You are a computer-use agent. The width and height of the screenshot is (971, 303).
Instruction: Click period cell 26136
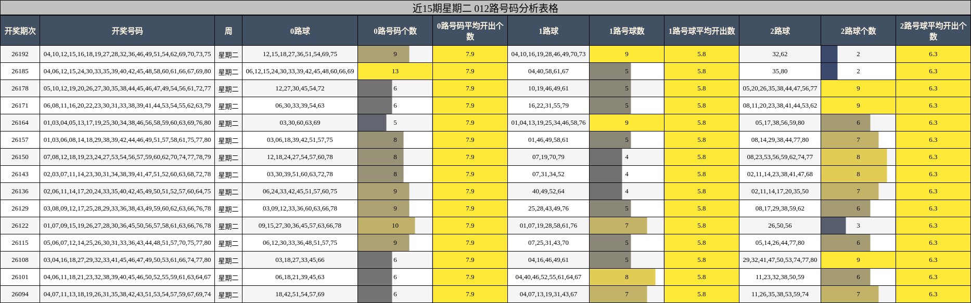point(20,191)
